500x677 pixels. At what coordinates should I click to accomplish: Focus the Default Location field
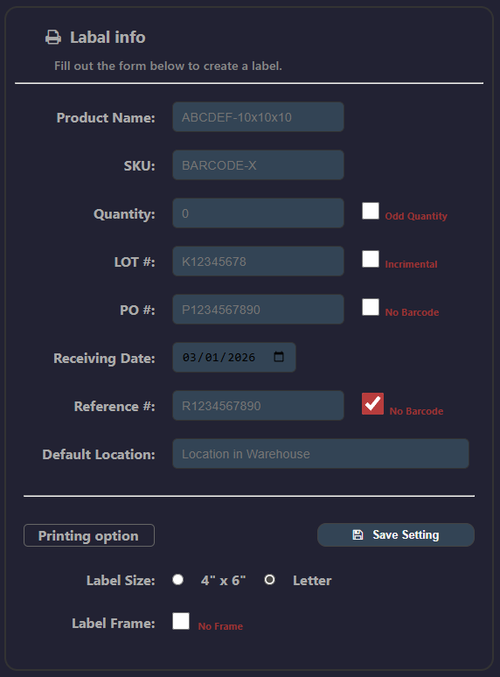click(x=321, y=454)
